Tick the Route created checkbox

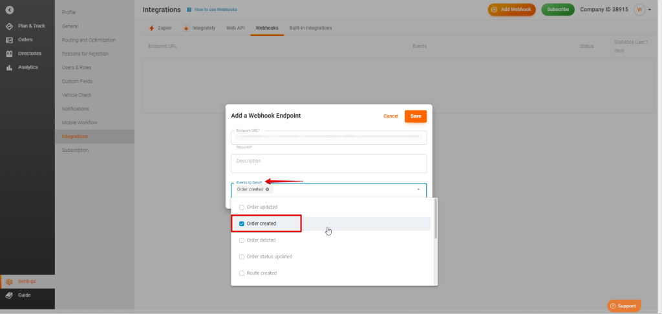242,273
